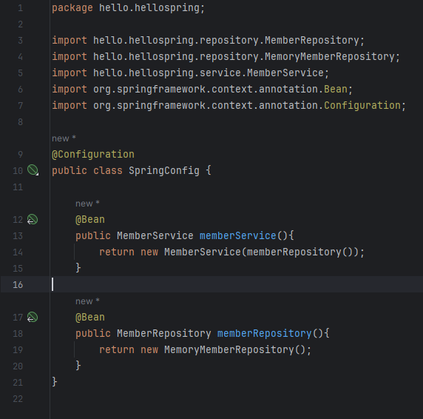Image resolution: width=423 pixels, height=419 pixels.
Task: Click the Spring bean gutter icon on line 10
Action: (33, 170)
